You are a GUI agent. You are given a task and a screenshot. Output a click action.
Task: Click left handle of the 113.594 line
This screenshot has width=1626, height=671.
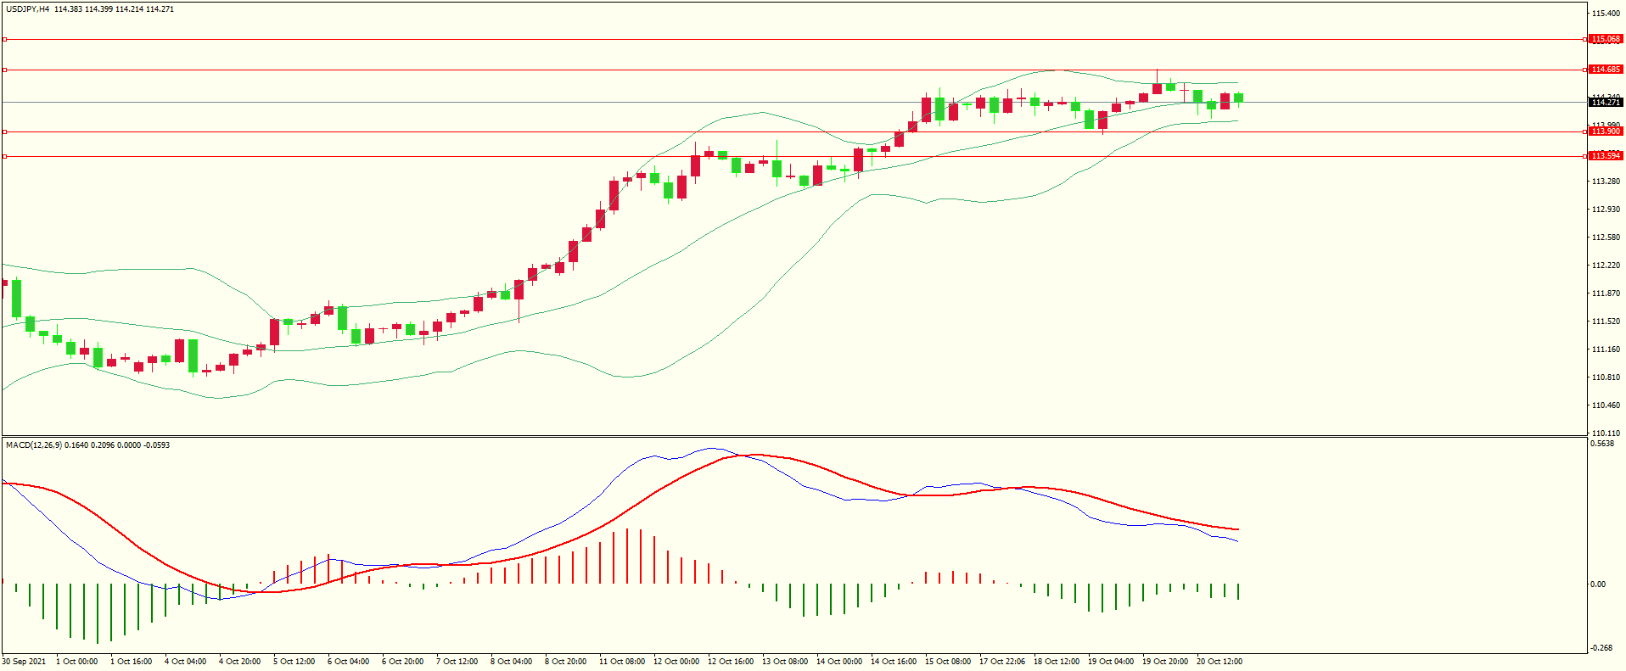5,156
